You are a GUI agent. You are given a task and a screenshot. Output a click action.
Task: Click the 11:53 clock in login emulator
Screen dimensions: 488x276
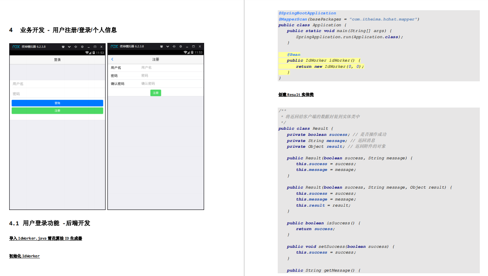click(100, 53)
